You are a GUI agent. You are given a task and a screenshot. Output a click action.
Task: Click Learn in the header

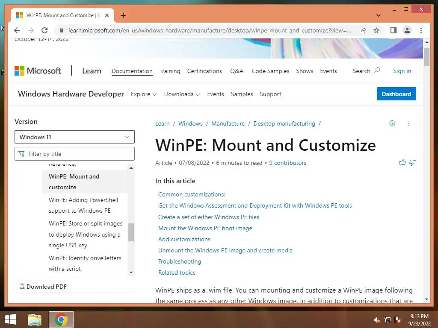click(92, 71)
